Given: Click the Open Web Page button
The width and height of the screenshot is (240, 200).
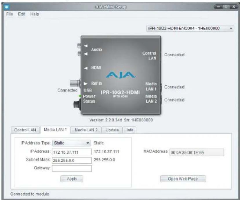Looking at the screenshot, I should click(183, 179).
